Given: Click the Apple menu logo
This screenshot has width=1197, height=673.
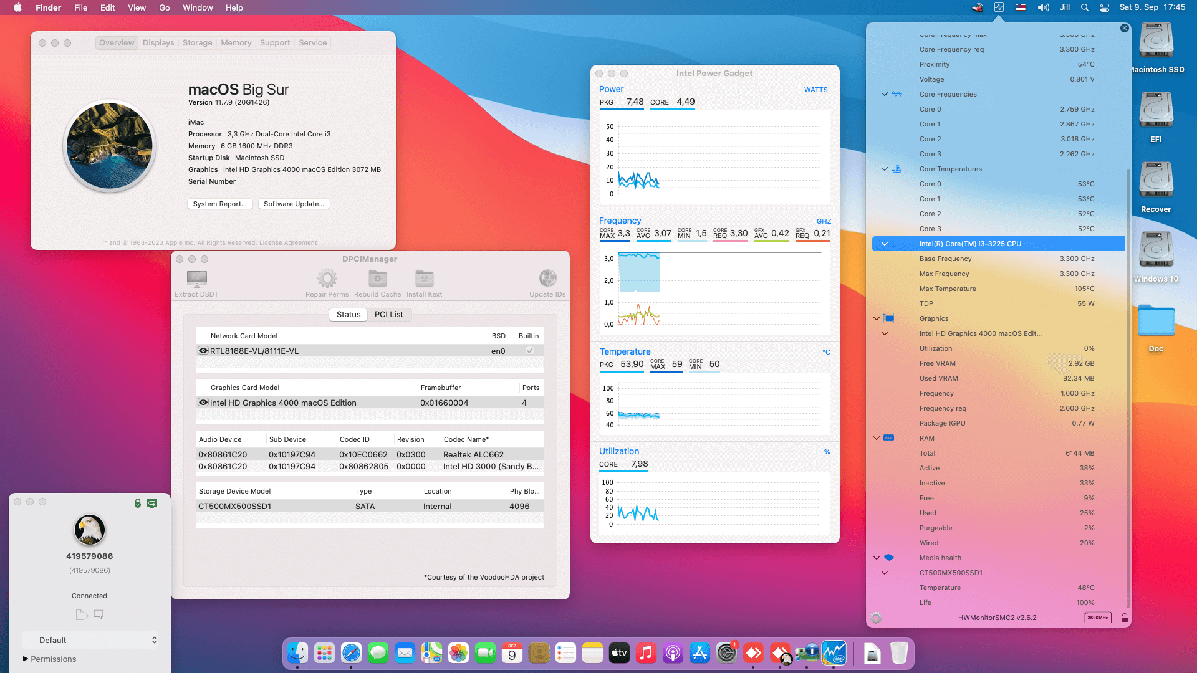Looking at the screenshot, I should pyautogui.click(x=17, y=7).
